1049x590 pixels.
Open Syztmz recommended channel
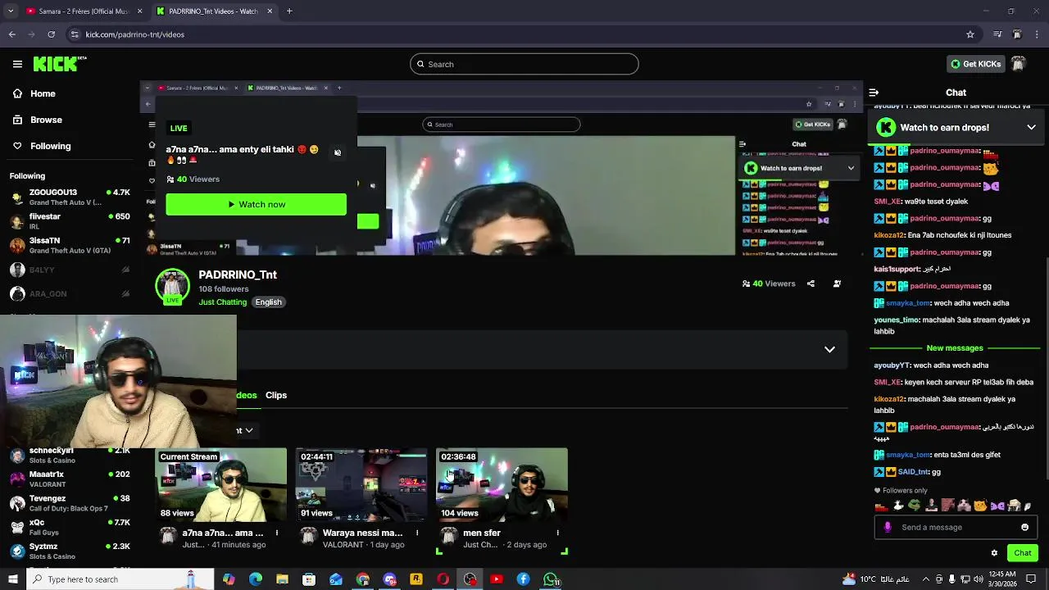70,551
